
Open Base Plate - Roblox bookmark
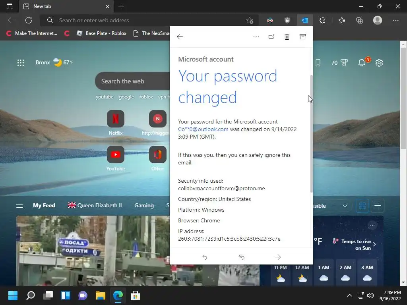101,33
